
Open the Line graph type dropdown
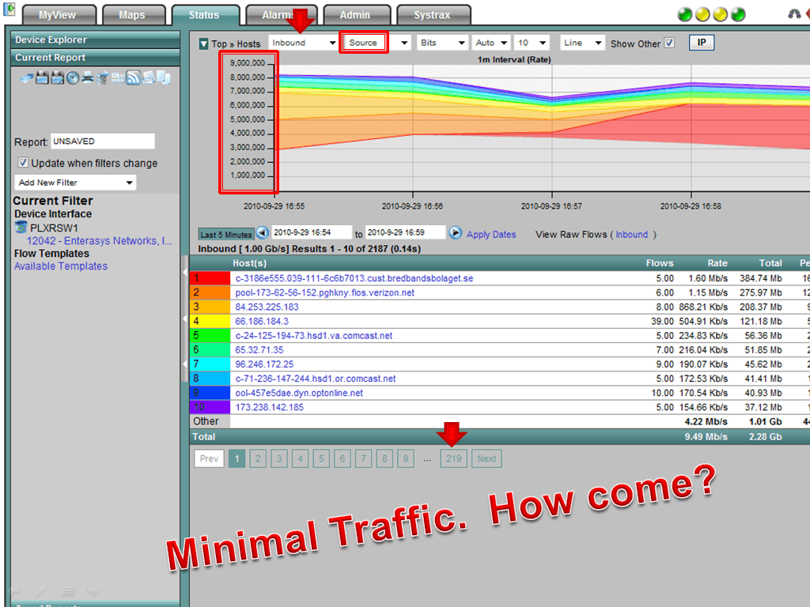582,43
